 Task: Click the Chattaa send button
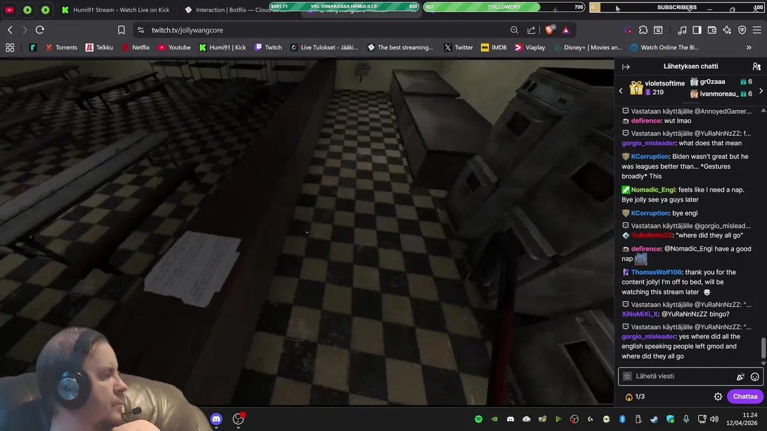[745, 396]
